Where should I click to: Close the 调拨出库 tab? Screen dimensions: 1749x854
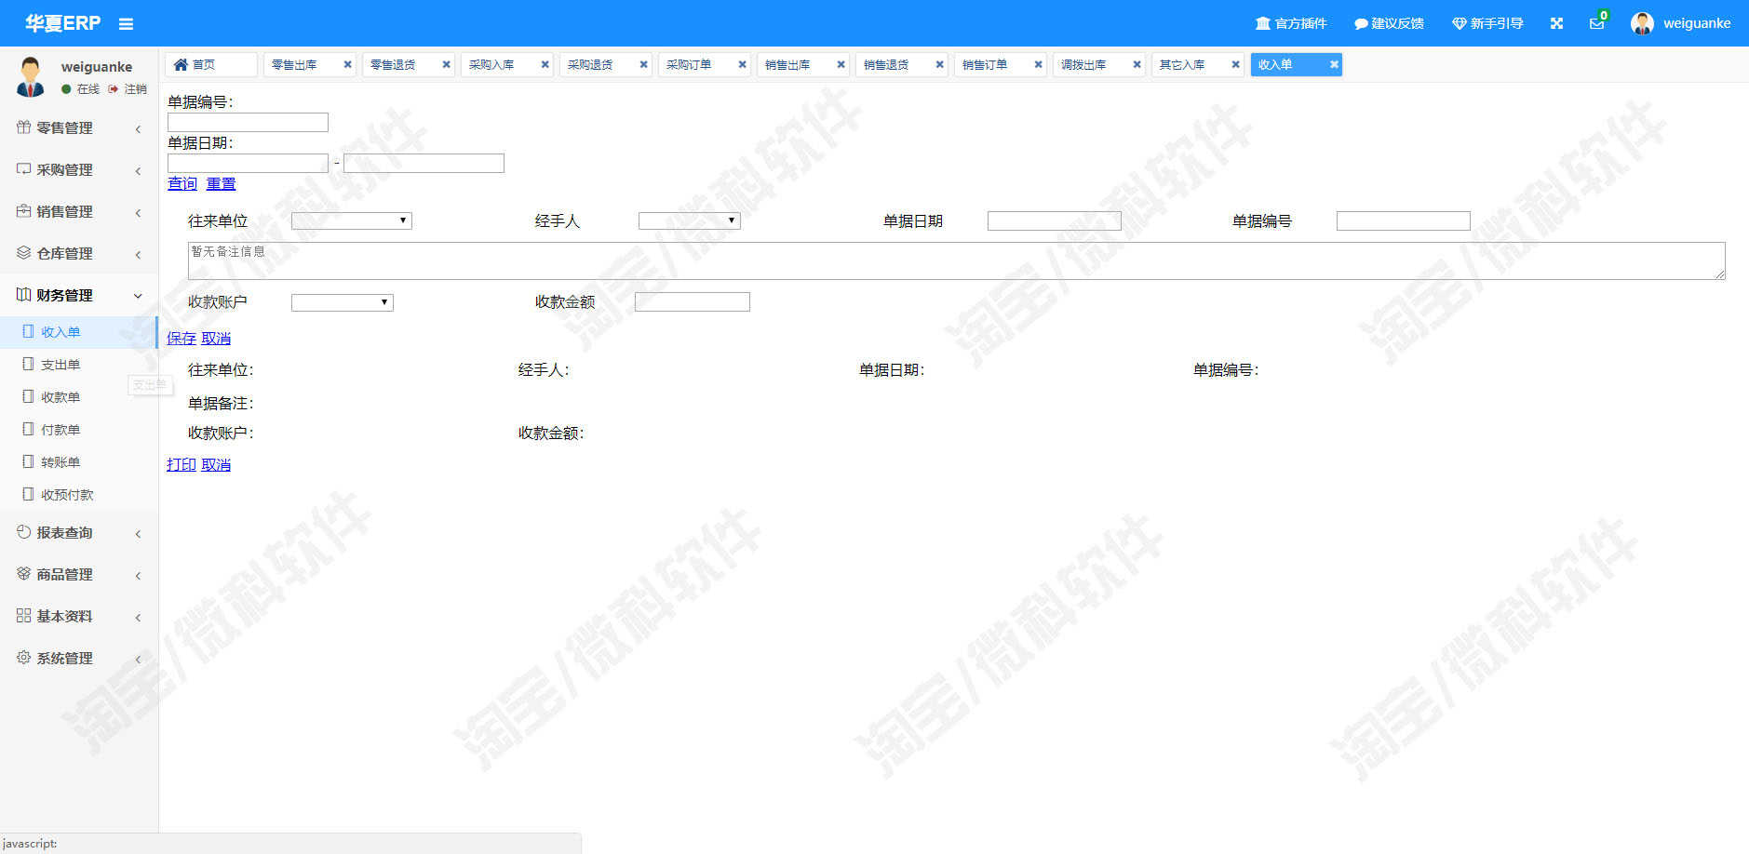[1137, 64]
